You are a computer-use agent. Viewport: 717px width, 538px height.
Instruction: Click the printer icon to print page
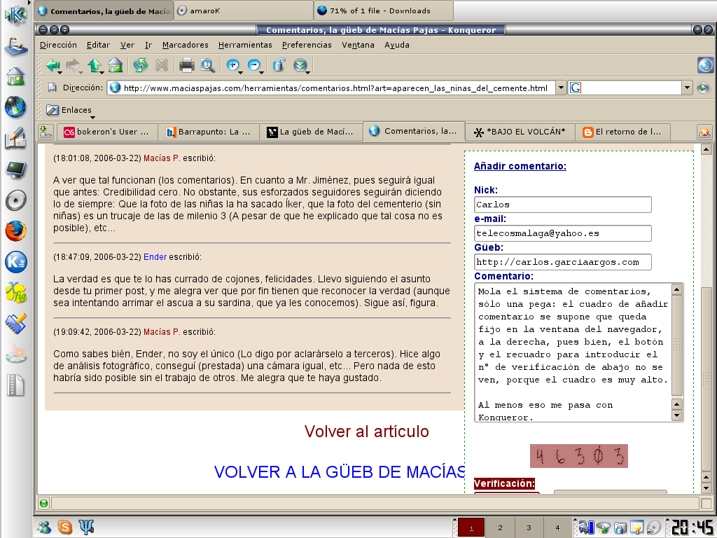[x=186, y=66]
